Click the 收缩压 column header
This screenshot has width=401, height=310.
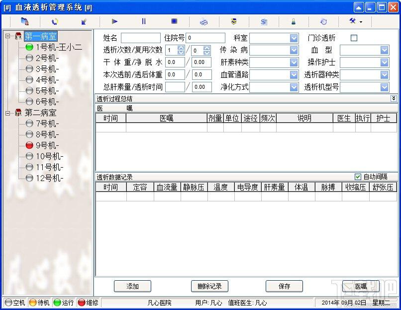356,187
